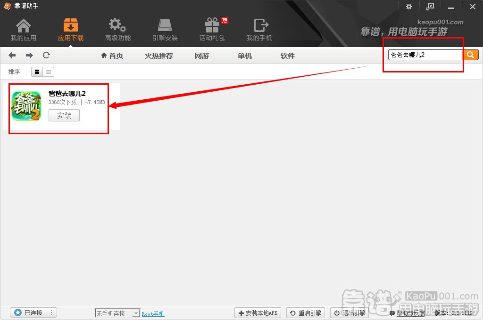
Task: Open the 单机 tab
Action: pyautogui.click(x=245, y=56)
